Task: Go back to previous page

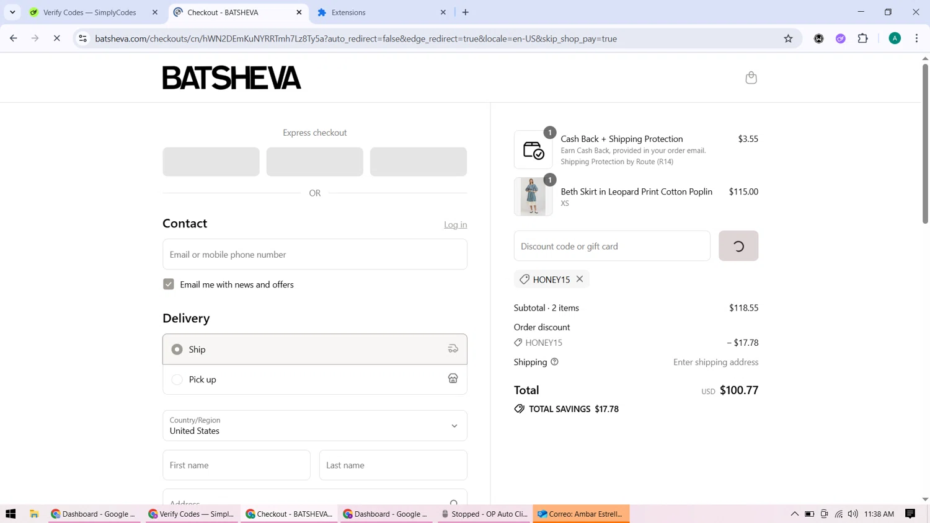Action: [14, 38]
